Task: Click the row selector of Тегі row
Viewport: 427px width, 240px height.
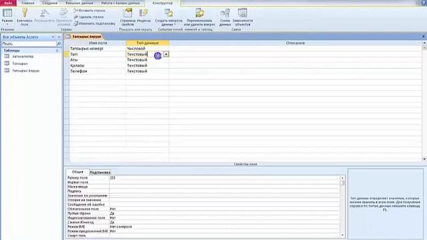Action: (67, 54)
